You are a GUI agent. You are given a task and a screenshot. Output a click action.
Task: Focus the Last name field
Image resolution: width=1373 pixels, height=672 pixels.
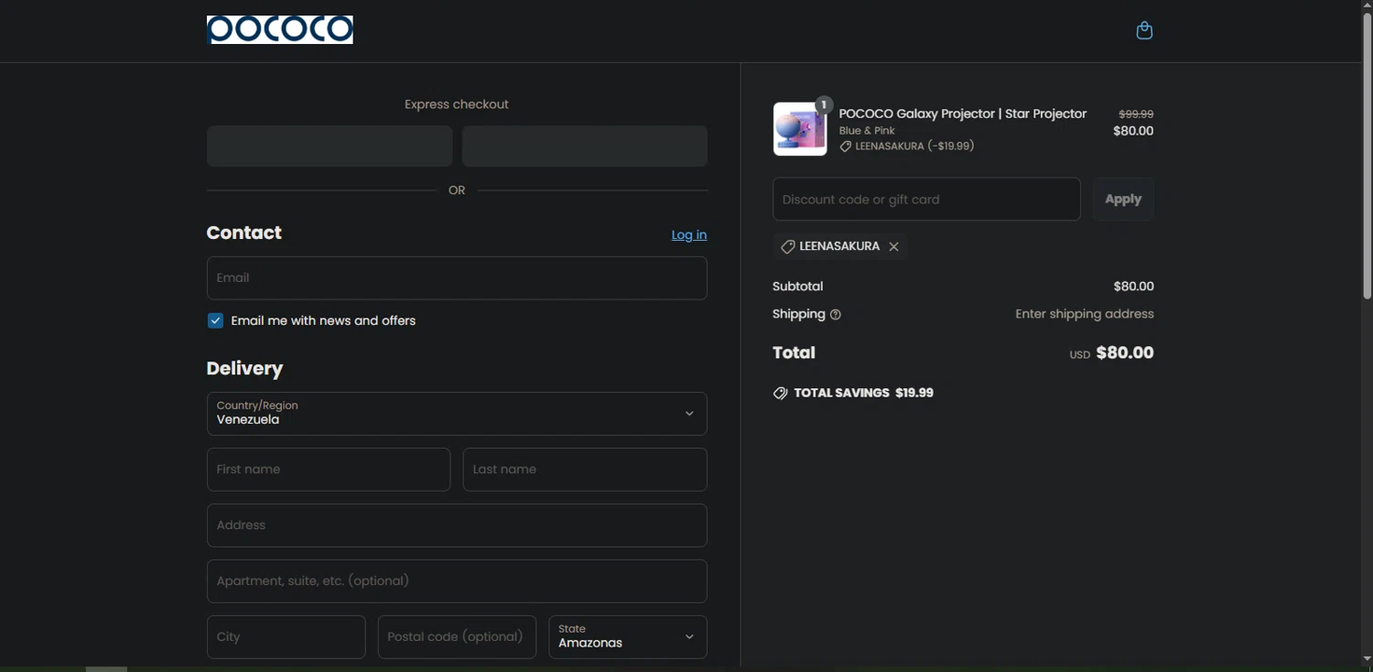(585, 470)
